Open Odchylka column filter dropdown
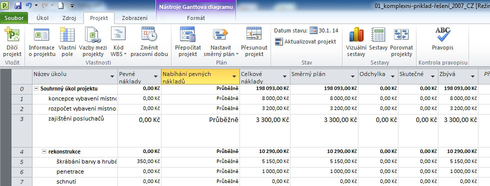The width and height of the screenshot is (490, 186). (392, 76)
